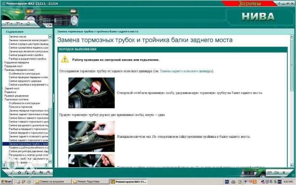Viewport: 296px width, 185px height.
Task: Select Снятие вакуумного усилителя entry
Action: pos(28,125)
